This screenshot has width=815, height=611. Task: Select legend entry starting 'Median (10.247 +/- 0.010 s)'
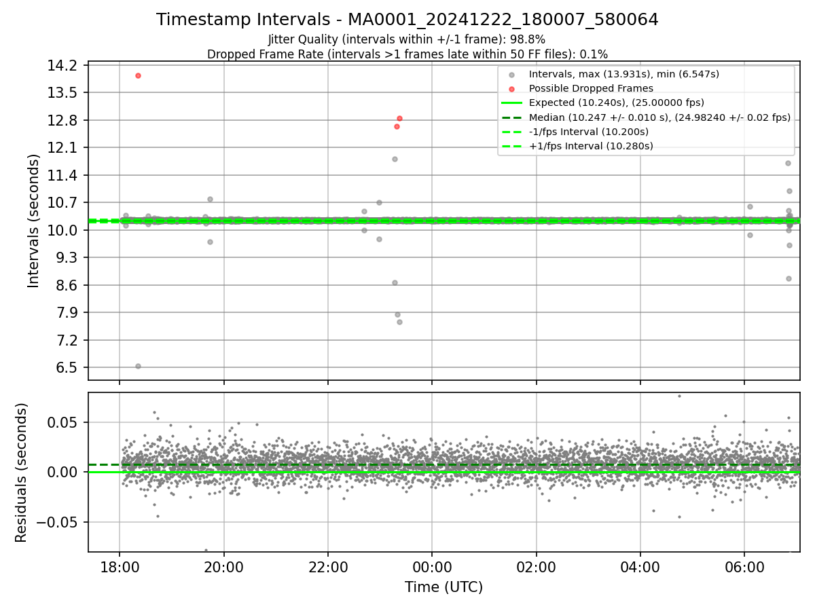point(659,117)
